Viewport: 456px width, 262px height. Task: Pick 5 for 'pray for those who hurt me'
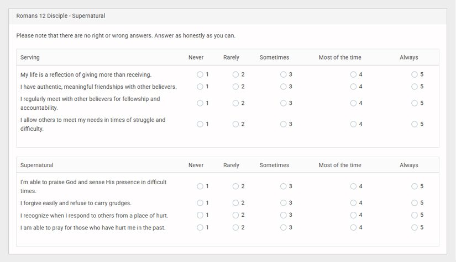(415, 227)
